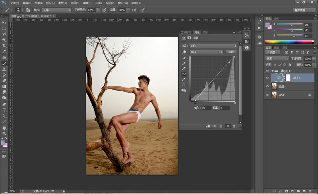318x194 pixels.
Task: Change the screen mode
Action: [x=4, y=156]
